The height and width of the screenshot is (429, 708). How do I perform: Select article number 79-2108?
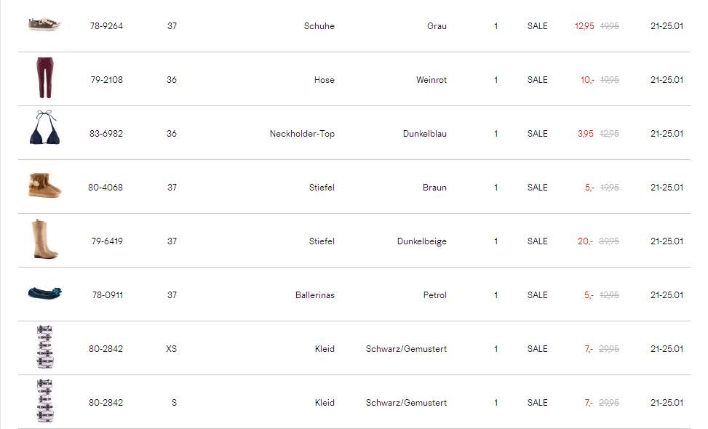pos(107,80)
